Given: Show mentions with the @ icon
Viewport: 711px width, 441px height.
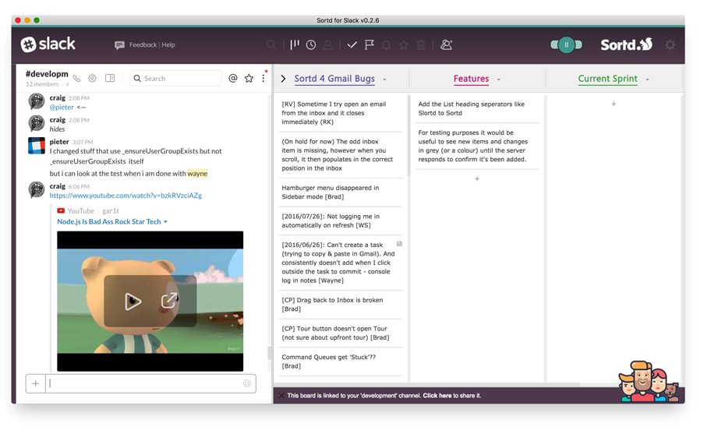Looking at the screenshot, I should point(233,79).
